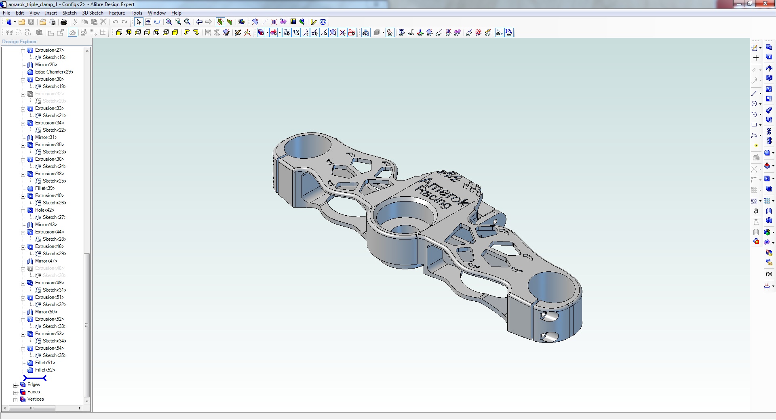Toggle the red face selection filter
This screenshot has height=420, width=776.
[x=273, y=32]
